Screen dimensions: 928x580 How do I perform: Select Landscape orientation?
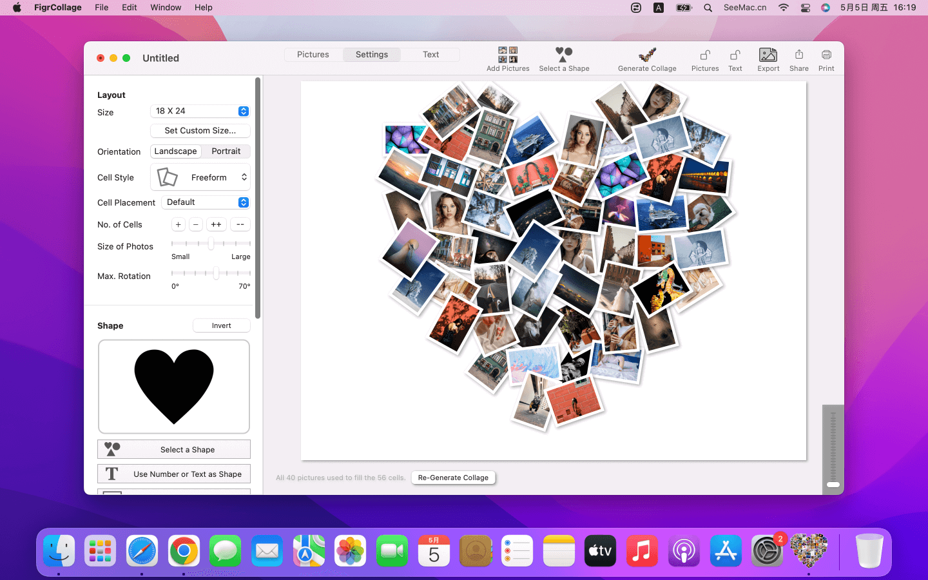tap(175, 151)
